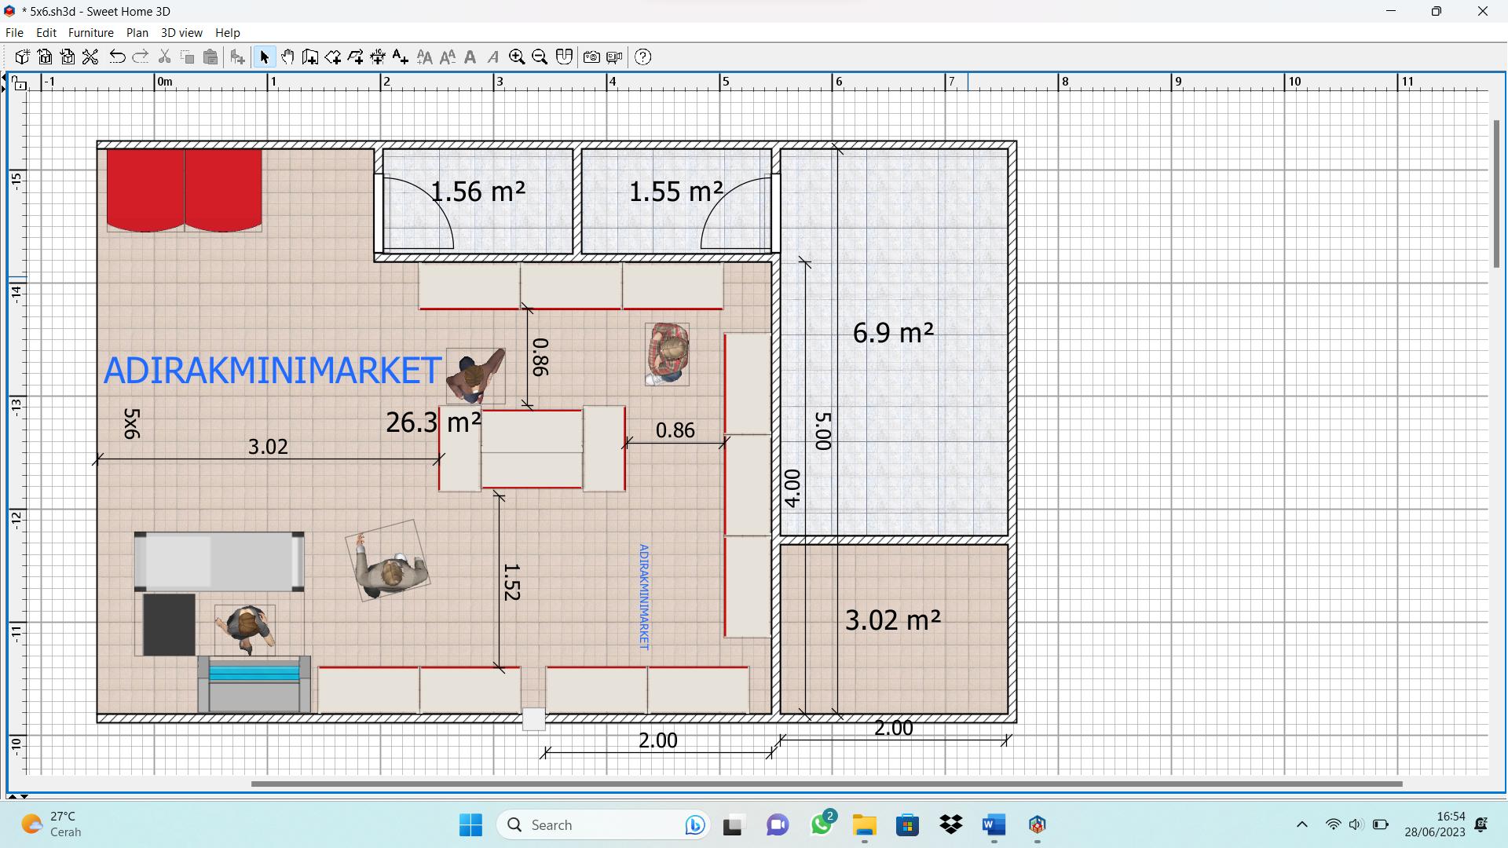Click the redo tool icon
The image size is (1508, 848).
[139, 57]
